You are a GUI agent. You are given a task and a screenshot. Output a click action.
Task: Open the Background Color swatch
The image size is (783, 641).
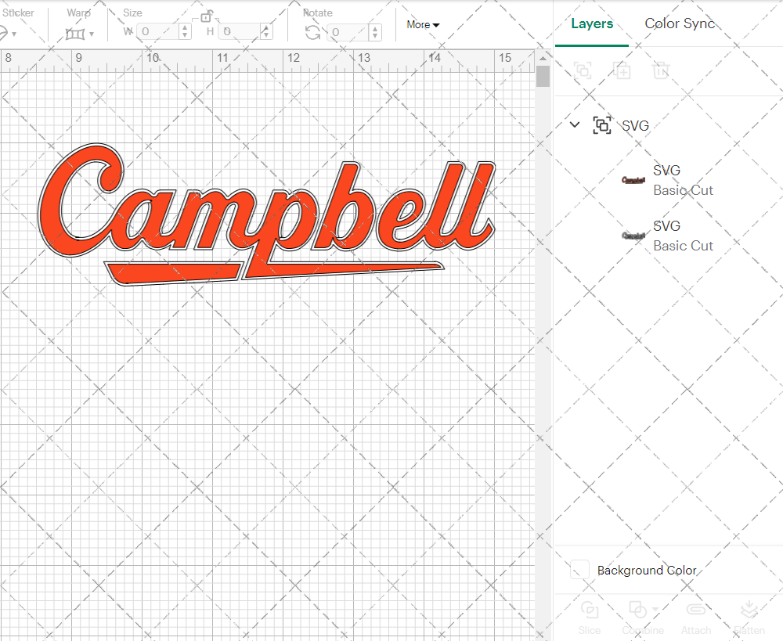click(579, 570)
